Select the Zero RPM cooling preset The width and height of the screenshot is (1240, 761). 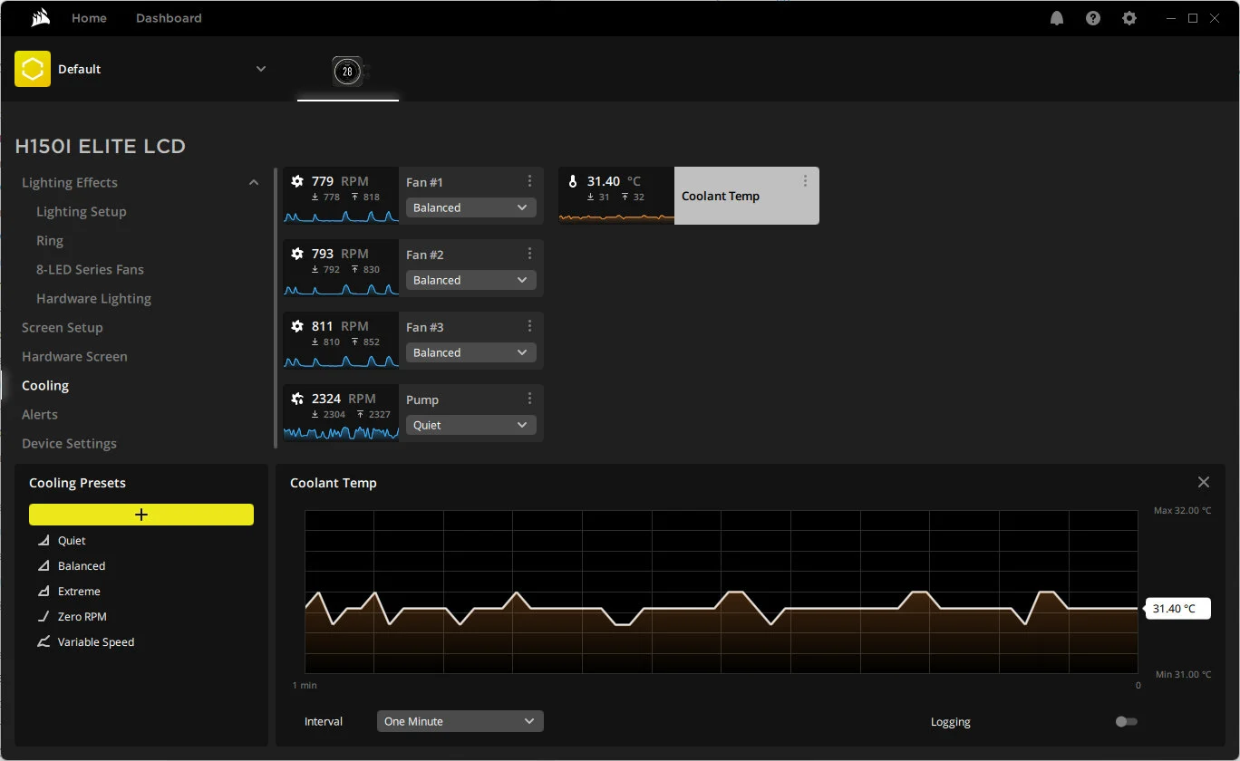point(82,616)
